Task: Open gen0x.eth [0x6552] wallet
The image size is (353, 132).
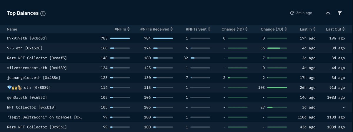Action: (27, 98)
